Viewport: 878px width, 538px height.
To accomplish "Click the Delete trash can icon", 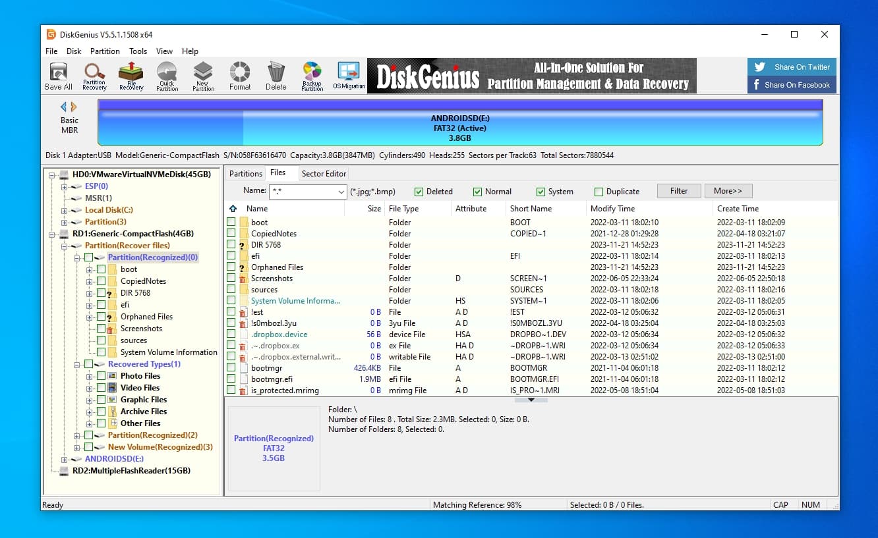I will [x=276, y=76].
